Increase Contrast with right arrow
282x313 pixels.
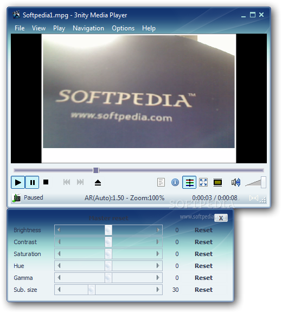pyautogui.click(x=158, y=242)
